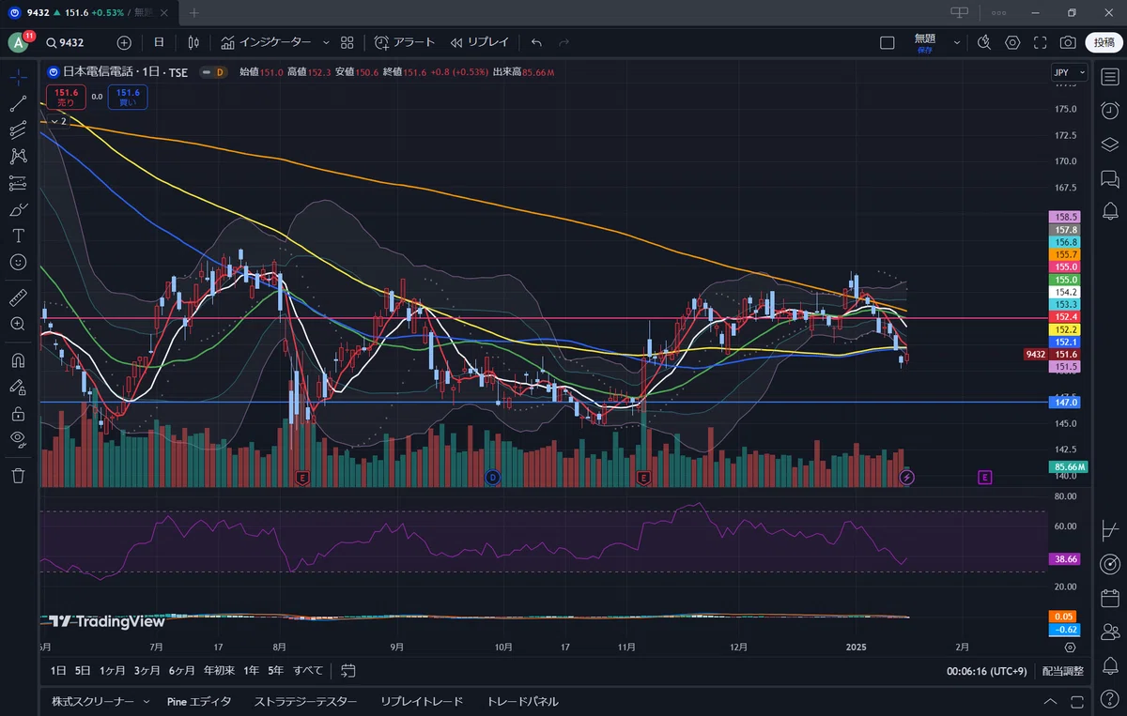Screen dimensions: 1127x716
Task: Open the price scale settings gear
Action: coord(1070,647)
